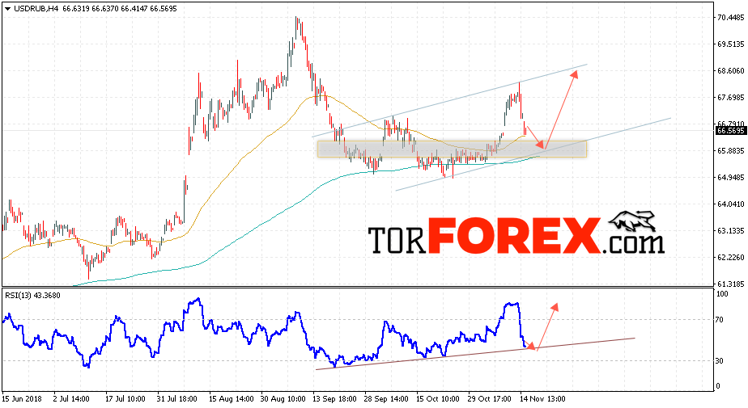Click the 61.3185 price axis value
This screenshot has width=748, height=408.
tap(731, 284)
